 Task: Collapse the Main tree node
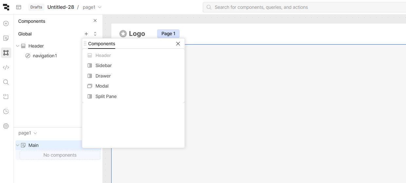(x=18, y=145)
